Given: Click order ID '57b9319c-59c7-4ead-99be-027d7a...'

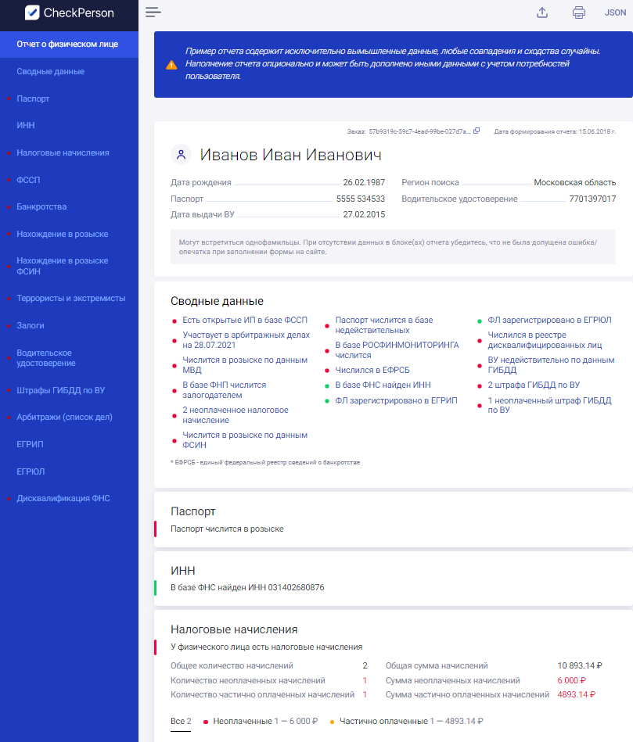Looking at the screenshot, I should click(419, 131).
